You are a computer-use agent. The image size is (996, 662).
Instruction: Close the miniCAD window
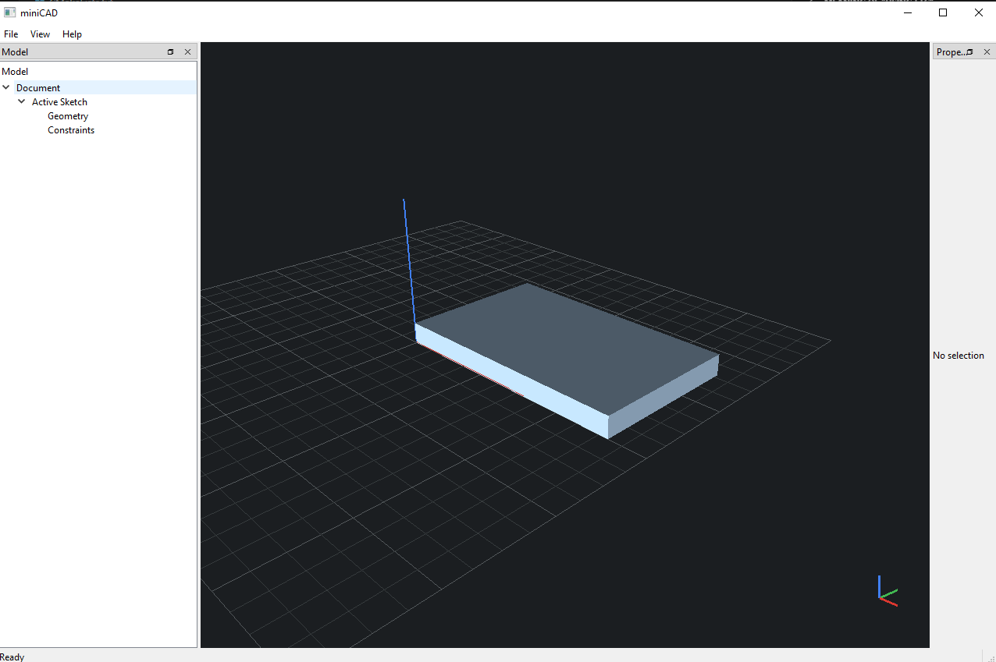click(979, 12)
